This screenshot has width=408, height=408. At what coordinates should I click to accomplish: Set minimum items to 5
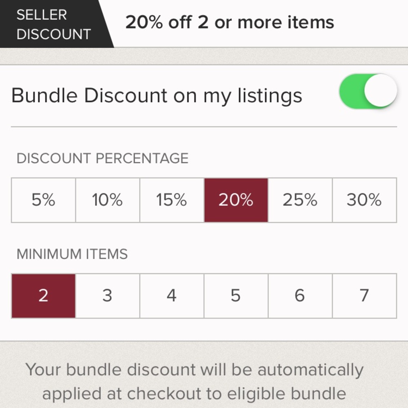tap(235, 295)
